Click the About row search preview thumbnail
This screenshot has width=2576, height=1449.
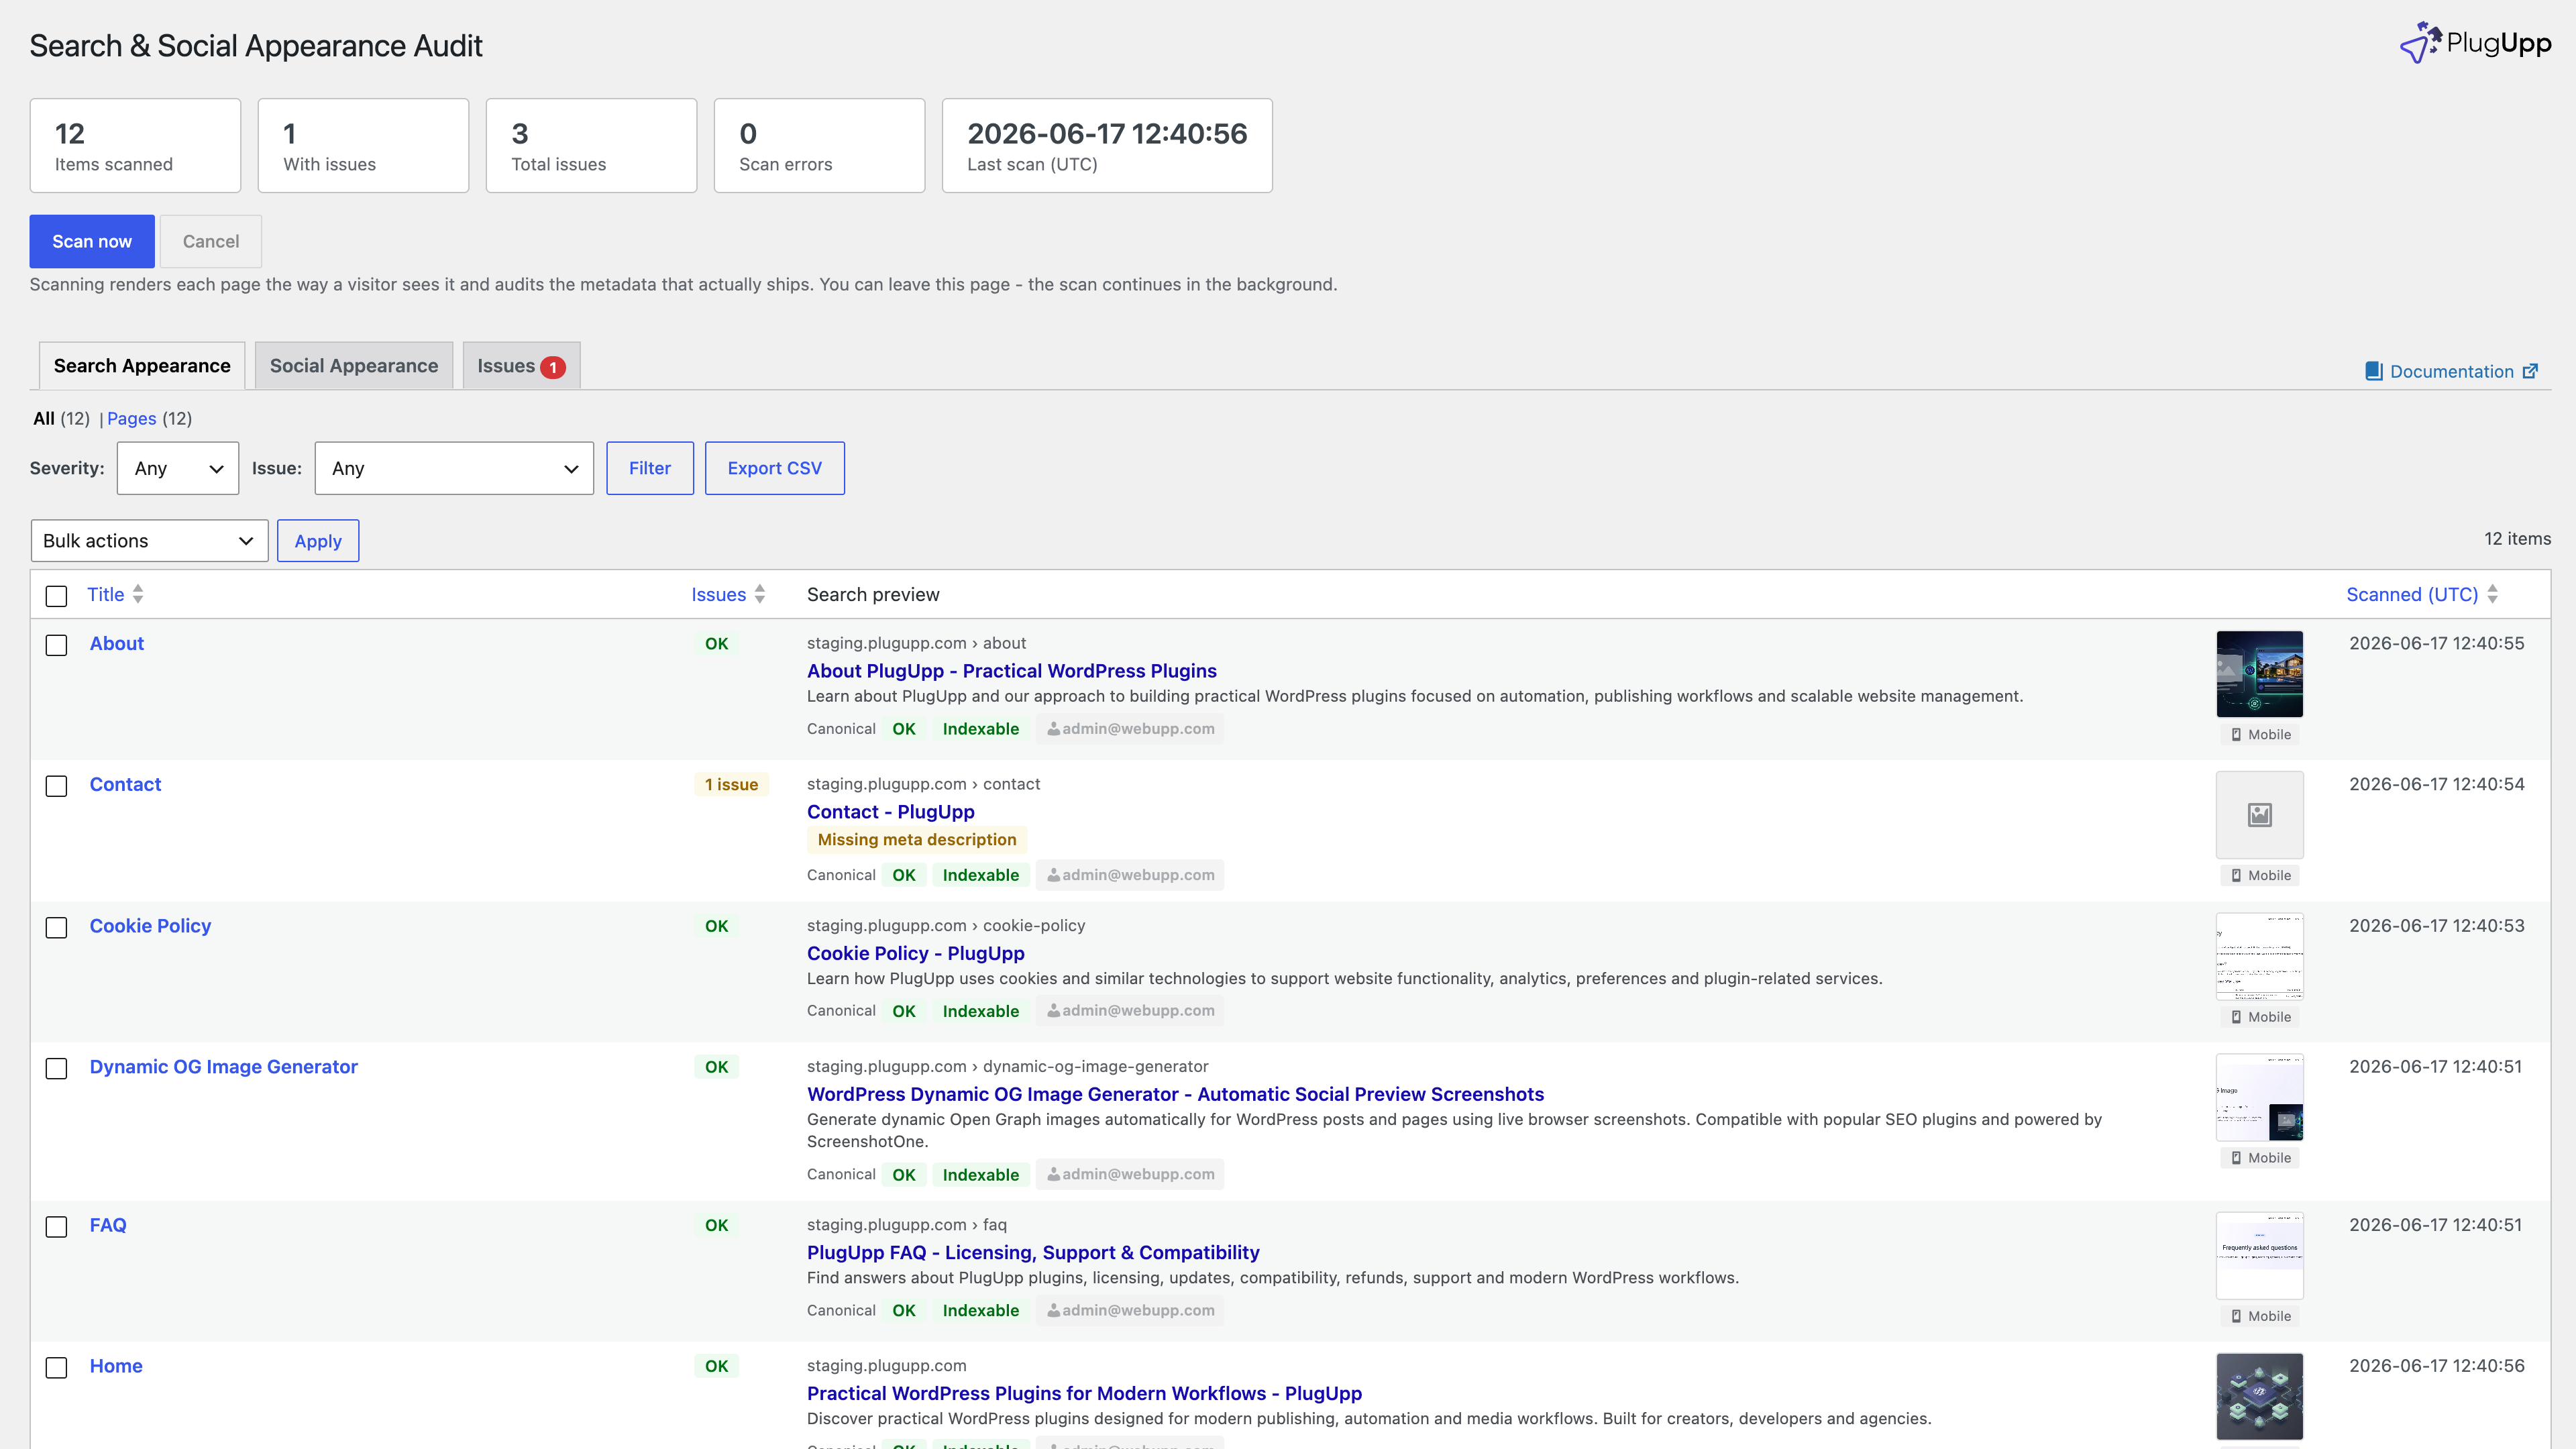tap(2259, 674)
